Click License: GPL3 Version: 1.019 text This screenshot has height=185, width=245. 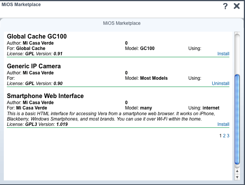pos(37,124)
